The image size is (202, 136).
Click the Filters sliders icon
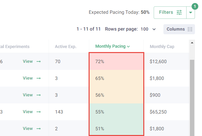pos(179,12)
